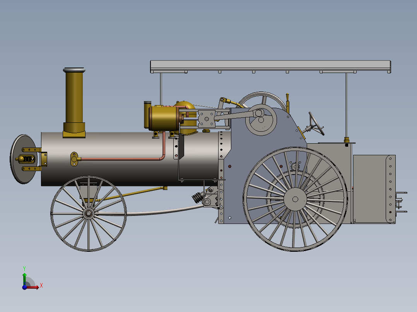This screenshot has width=417, height=312.
Task: Click the brass nameplate on the smokebox
Action: click(28, 158)
